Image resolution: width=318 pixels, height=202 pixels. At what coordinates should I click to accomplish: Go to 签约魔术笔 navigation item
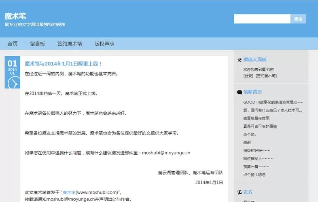(70, 44)
